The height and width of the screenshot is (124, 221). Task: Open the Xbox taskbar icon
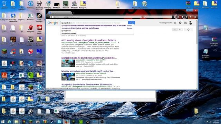[x=74, y=122]
